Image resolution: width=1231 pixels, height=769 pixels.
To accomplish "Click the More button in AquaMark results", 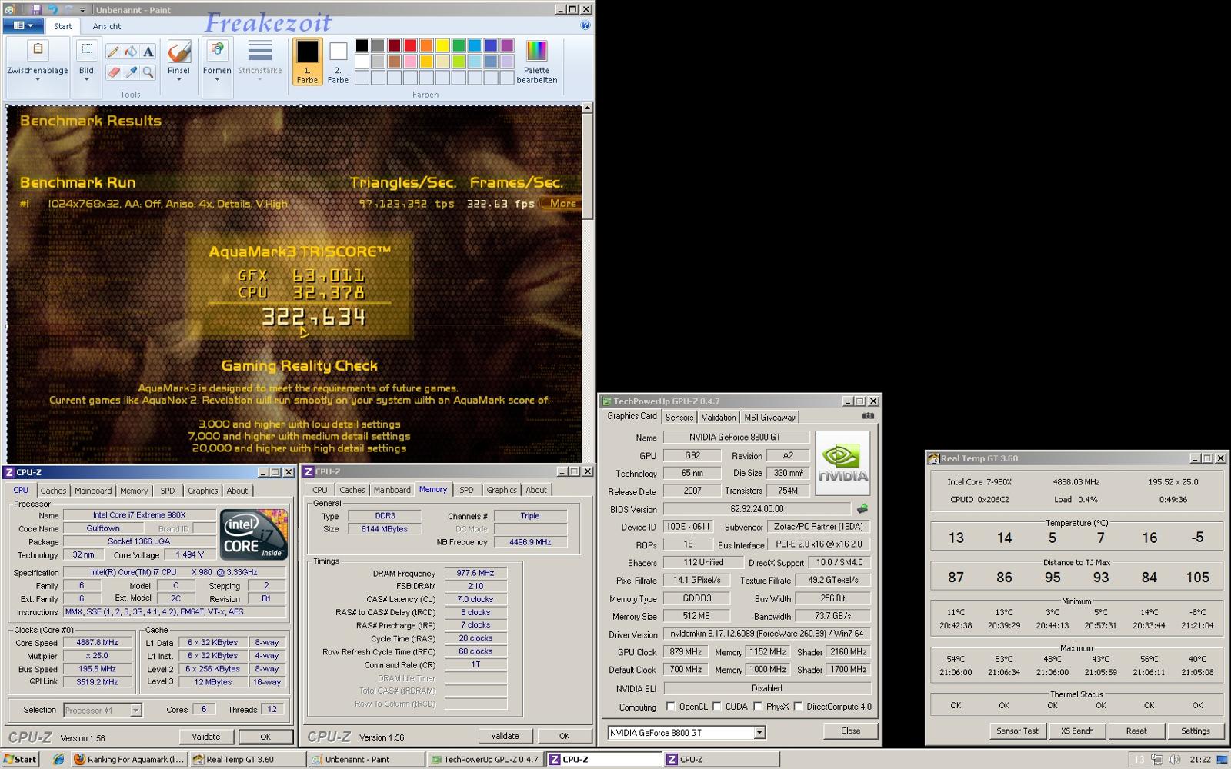I will (x=562, y=203).
